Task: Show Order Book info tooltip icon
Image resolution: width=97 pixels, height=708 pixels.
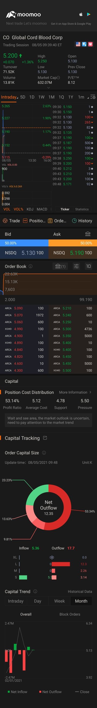Action: (x=31, y=266)
